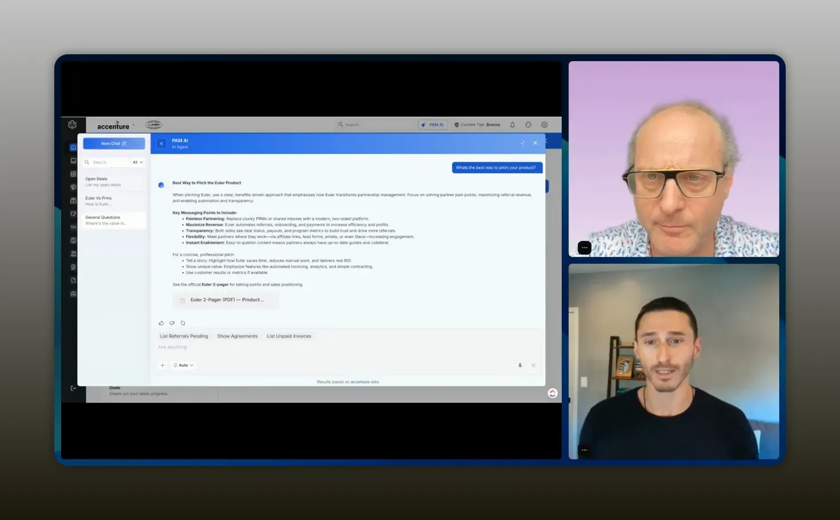Select the video tile with purple background
Image resolution: width=840 pixels, height=520 pixels.
pyautogui.click(x=674, y=159)
